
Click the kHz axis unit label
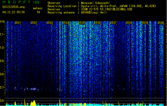(2, 21)
